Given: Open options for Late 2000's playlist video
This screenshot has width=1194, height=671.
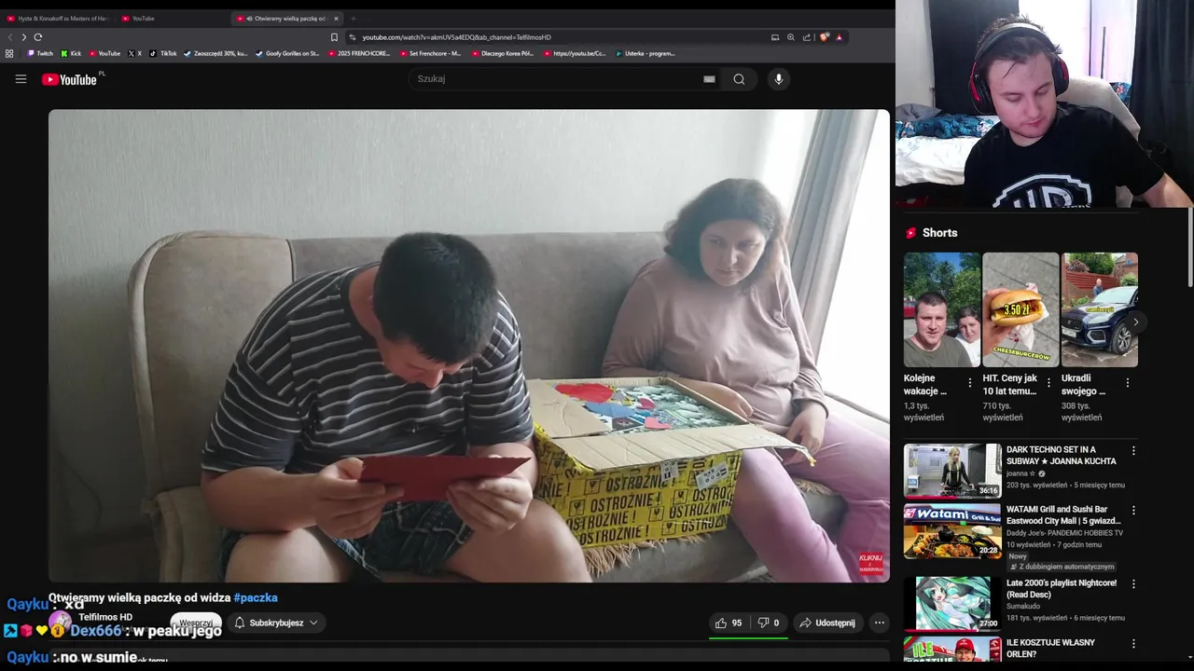Looking at the screenshot, I should click(x=1133, y=584).
